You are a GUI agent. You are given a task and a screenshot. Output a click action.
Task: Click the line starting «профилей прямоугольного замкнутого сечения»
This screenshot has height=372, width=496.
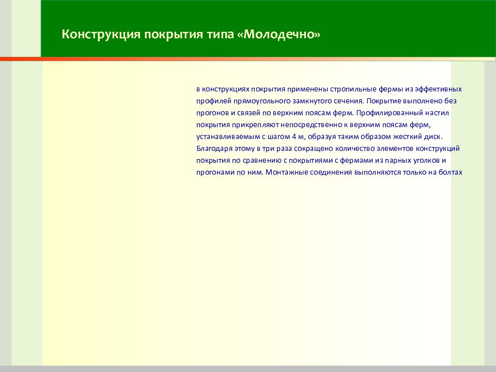click(327, 101)
